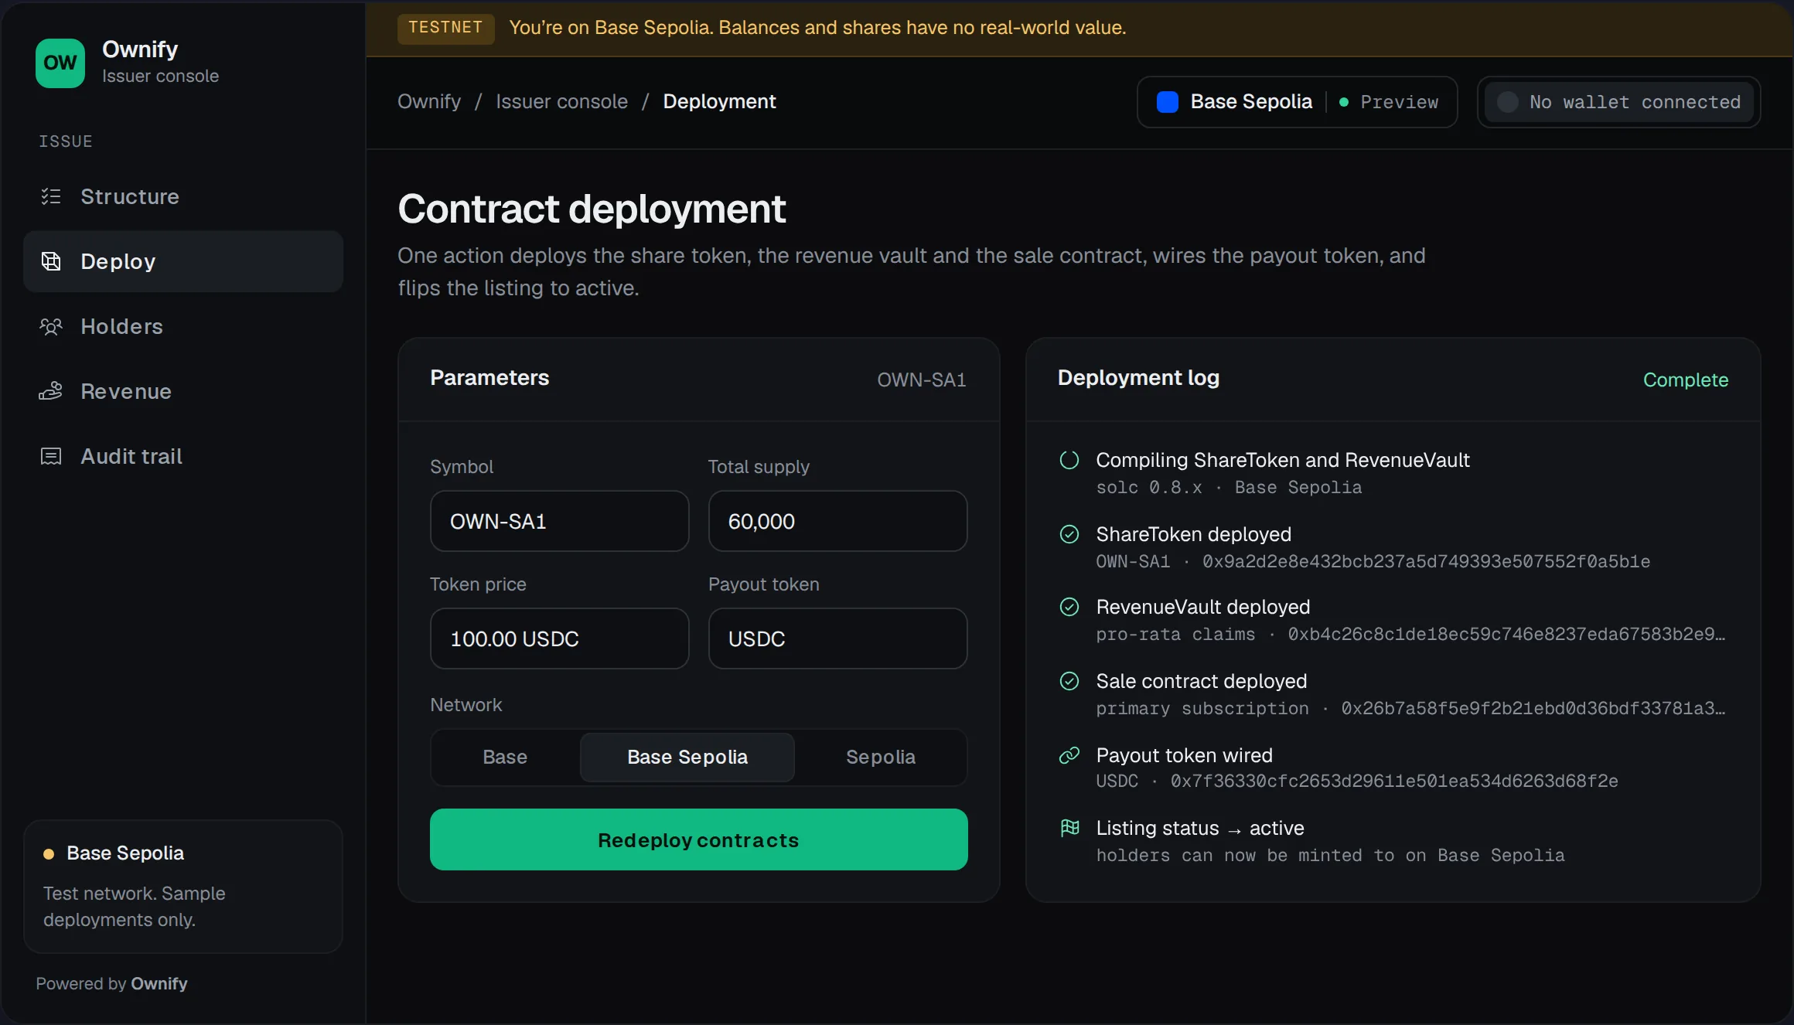The height and width of the screenshot is (1025, 1794).
Task: Click the Holders people icon in sidebar
Action: (51, 326)
